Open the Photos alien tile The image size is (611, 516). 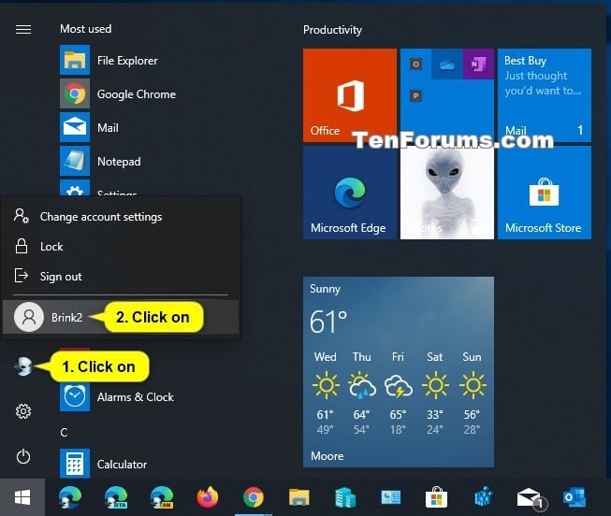(447, 193)
